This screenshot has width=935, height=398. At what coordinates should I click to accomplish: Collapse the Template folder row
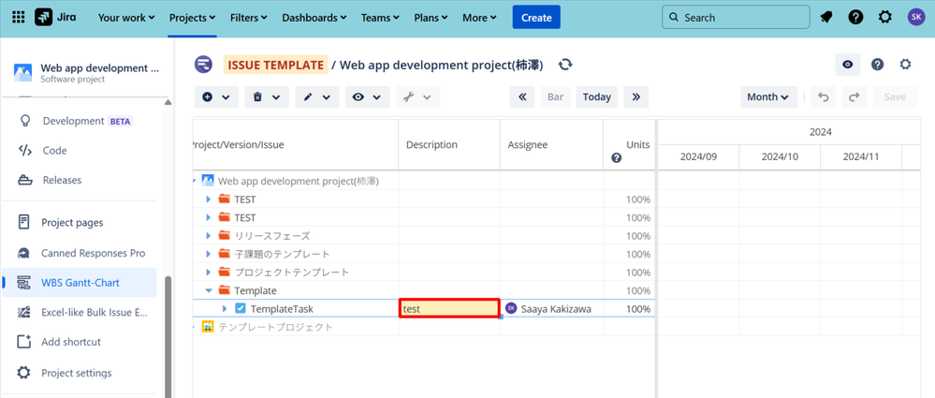point(209,290)
